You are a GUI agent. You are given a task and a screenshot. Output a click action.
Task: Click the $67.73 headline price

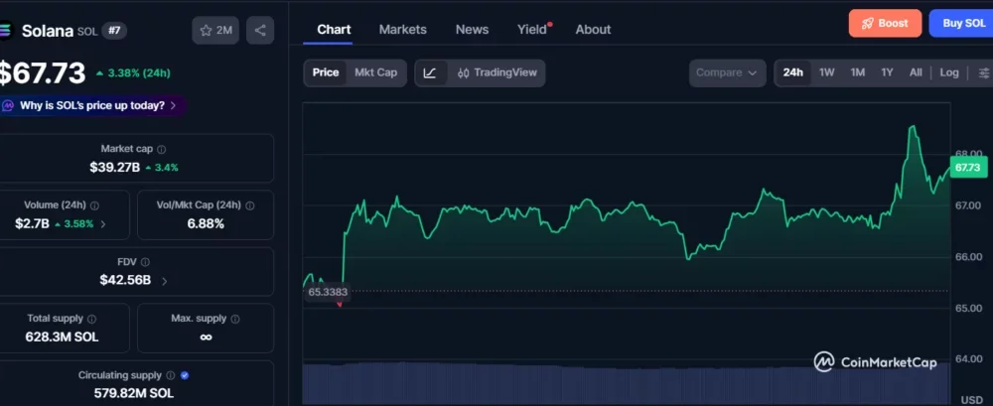[42, 73]
